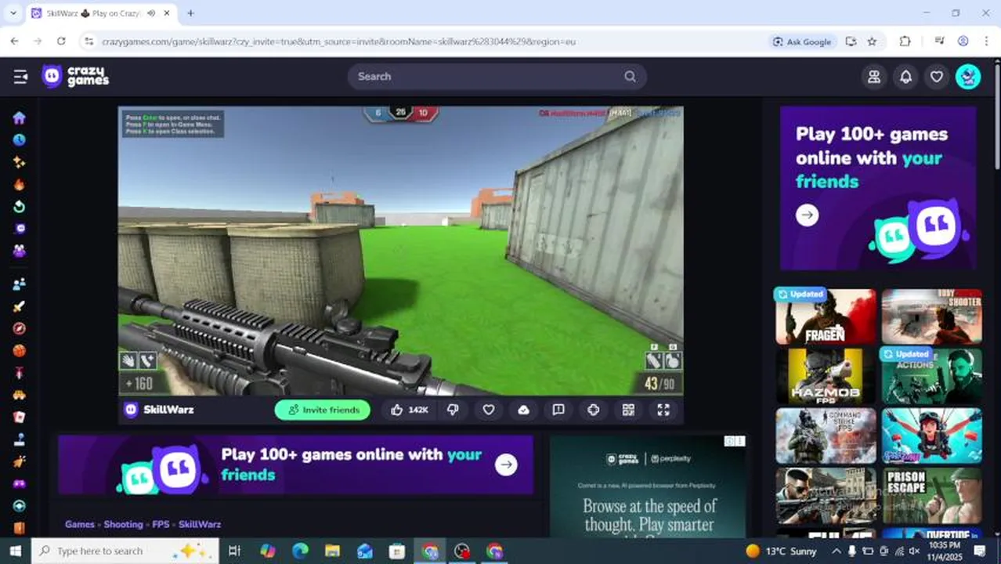Open Microsoft Edge from taskbar
This screenshot has width=1001, height=564.
pyautogui.click(x=300, y=551)
